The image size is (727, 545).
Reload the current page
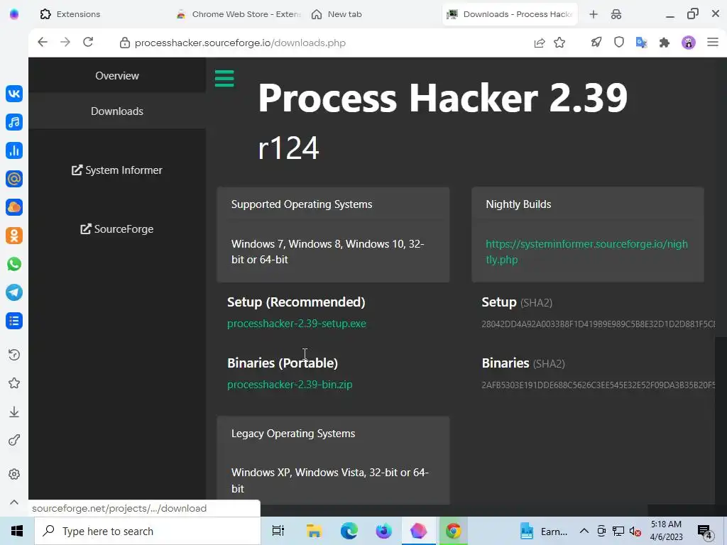tap(88, 42)
